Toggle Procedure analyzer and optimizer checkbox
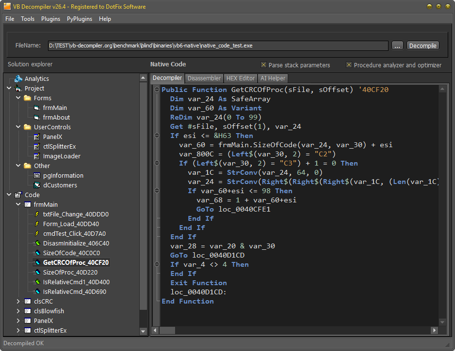The image size is (455, 351). (349, 65)
